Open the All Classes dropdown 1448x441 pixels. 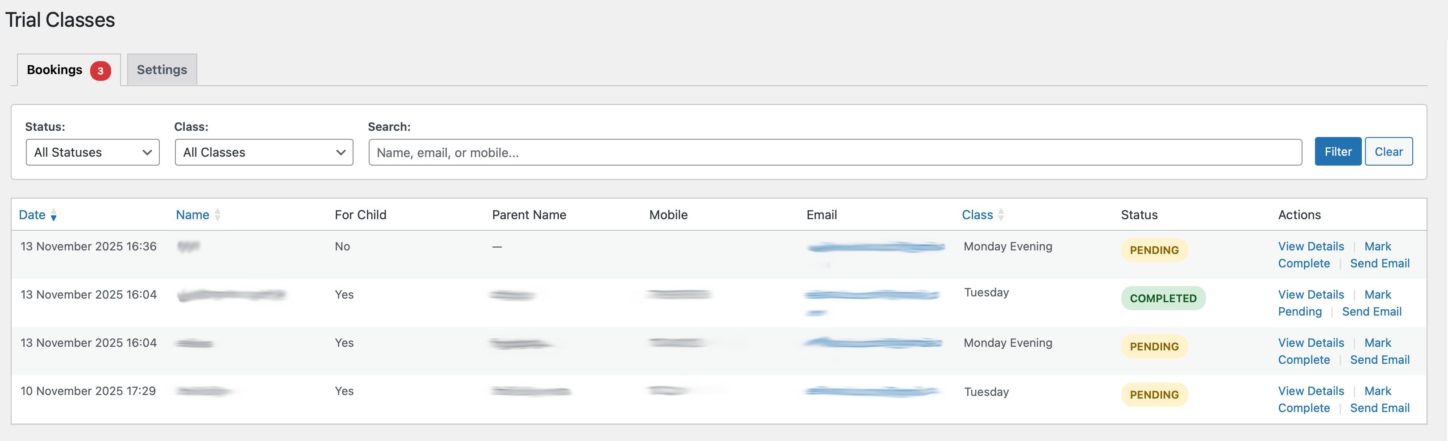pos(264,152)
